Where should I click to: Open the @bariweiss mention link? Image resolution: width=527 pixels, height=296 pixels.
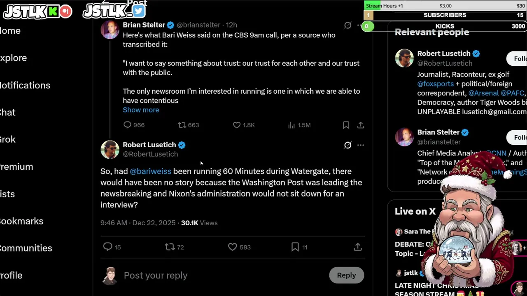coord(150,171)
